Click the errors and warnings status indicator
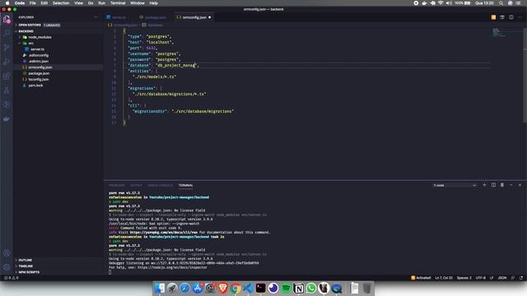Viewport: 527px width, 296px height. [x=12, y=278]
